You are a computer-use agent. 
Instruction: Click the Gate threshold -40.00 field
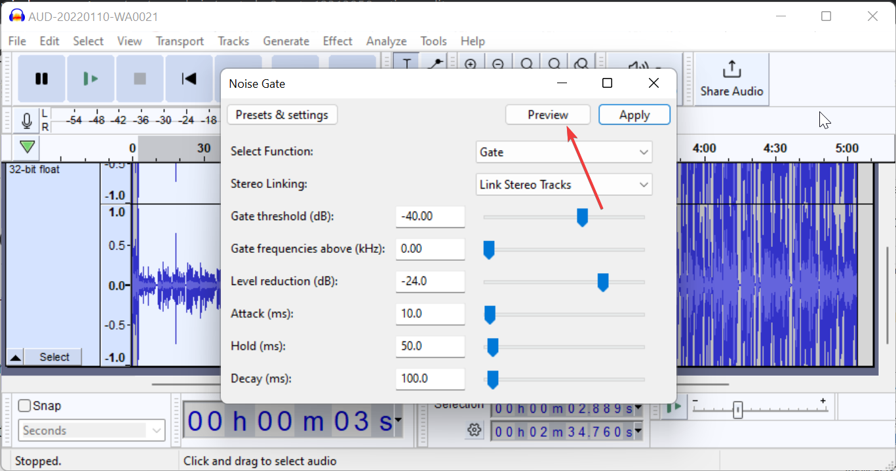430,217
